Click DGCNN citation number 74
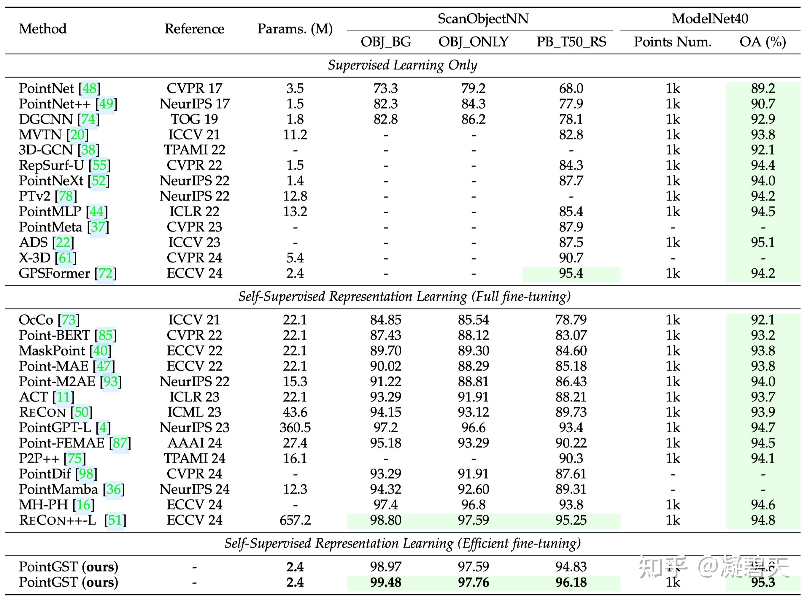The height and width of the screenshot is (600, 810). tap(88, 119)
